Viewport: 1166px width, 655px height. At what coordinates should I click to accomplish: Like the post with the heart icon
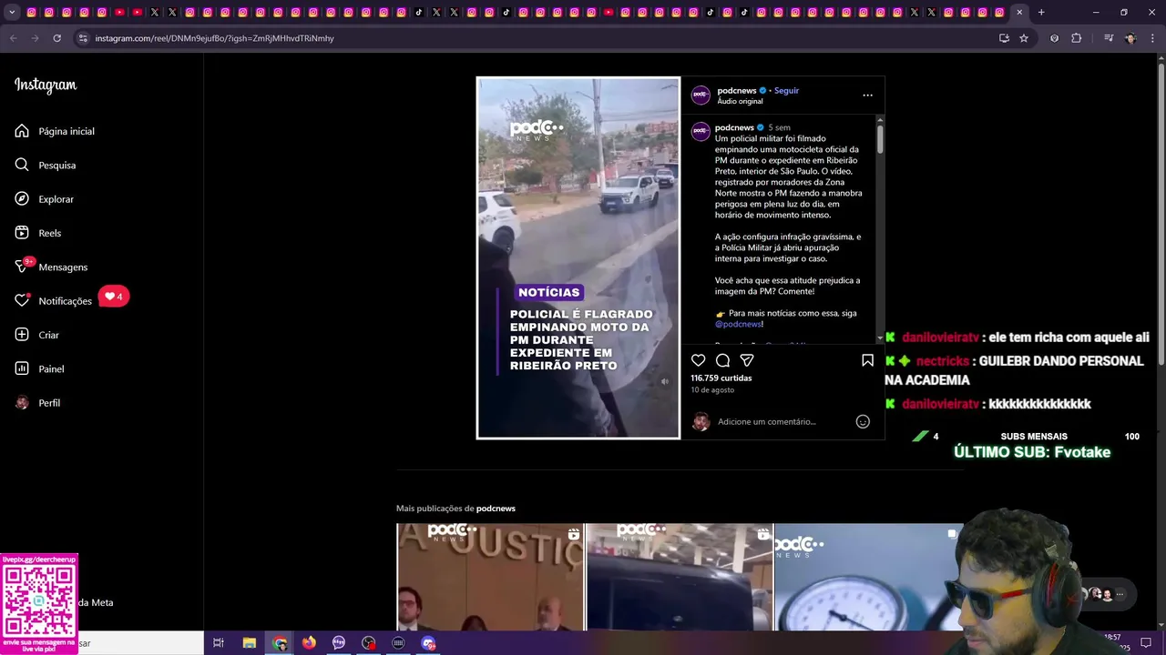point(699,360)
